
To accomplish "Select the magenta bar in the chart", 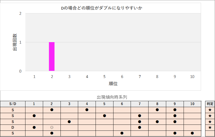I will point(52,56).
